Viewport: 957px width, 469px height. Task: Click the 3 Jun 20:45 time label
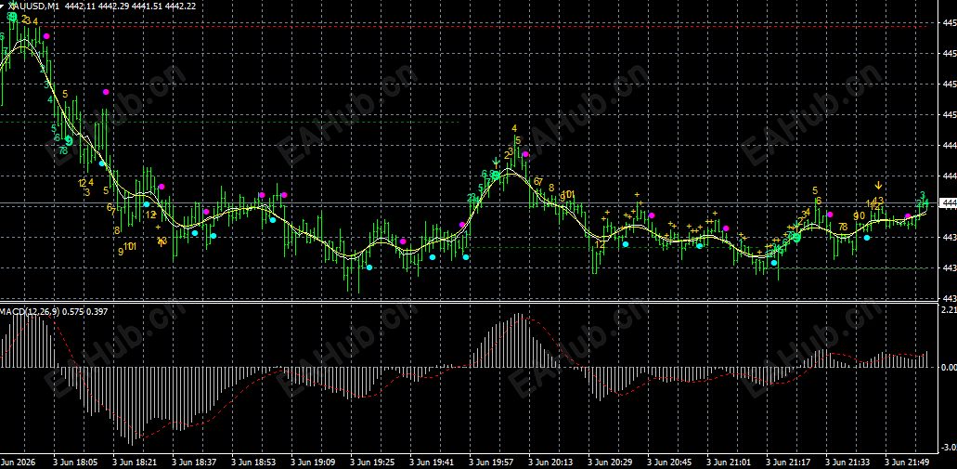tap(670, 462)
